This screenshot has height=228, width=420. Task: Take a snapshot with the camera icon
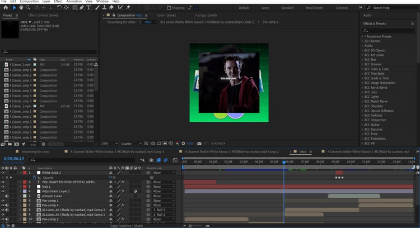click(x=199, y=144)
